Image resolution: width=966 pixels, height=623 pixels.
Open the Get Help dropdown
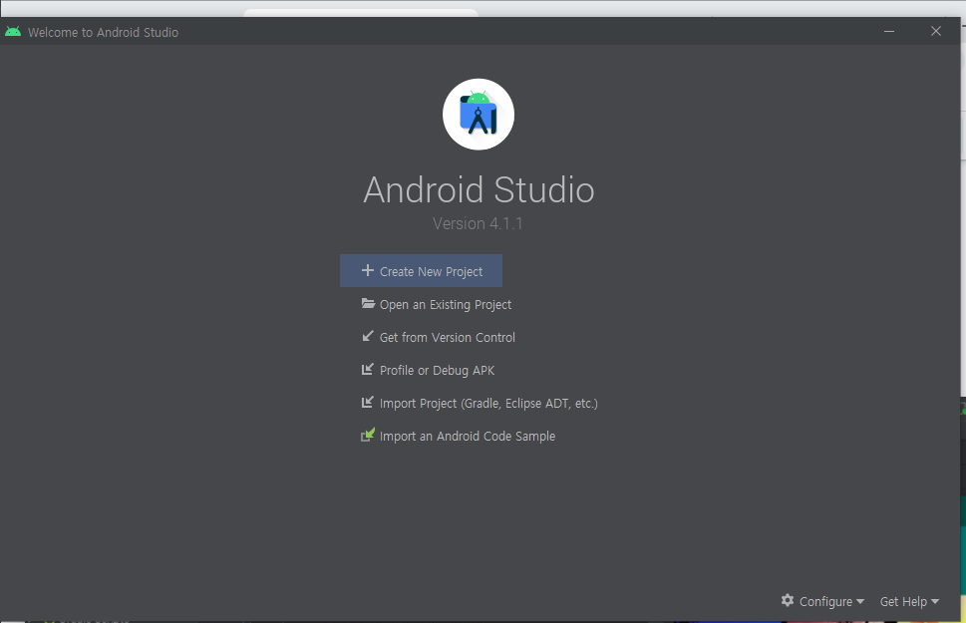point(909,601)
